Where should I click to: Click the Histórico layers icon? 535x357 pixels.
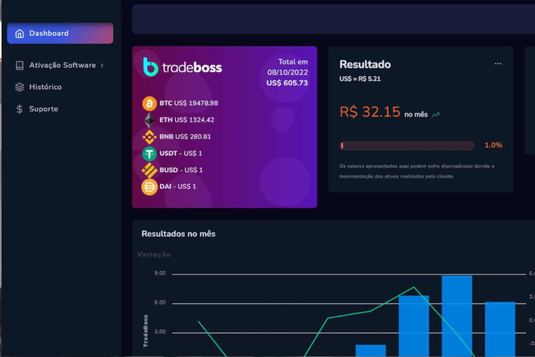coord(20,87)
